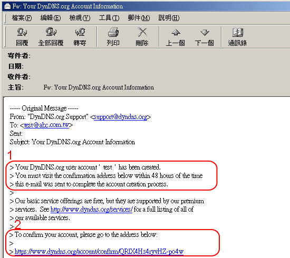The height and width of the screenshot is (258, 290).
Task: Open the 說明(H) Help menu
Action: (x=169, y=18)
